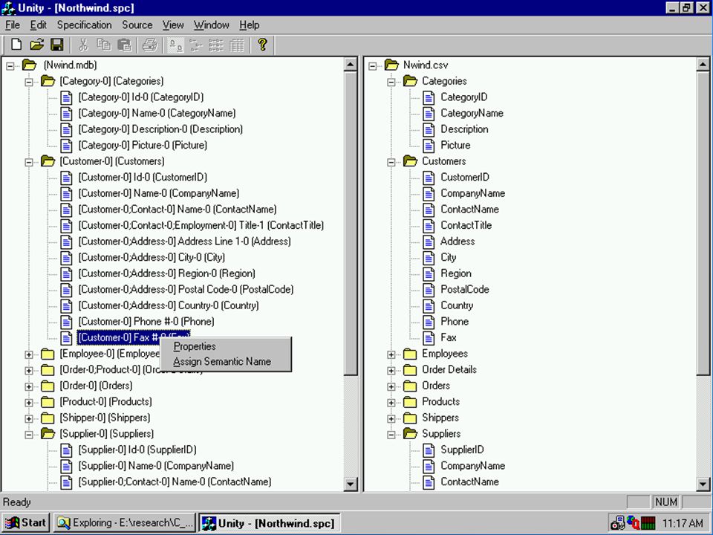Open the Source menu

pos(137,25)
